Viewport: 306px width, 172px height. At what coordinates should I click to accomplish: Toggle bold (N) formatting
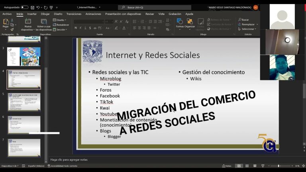tap(76, 28)
